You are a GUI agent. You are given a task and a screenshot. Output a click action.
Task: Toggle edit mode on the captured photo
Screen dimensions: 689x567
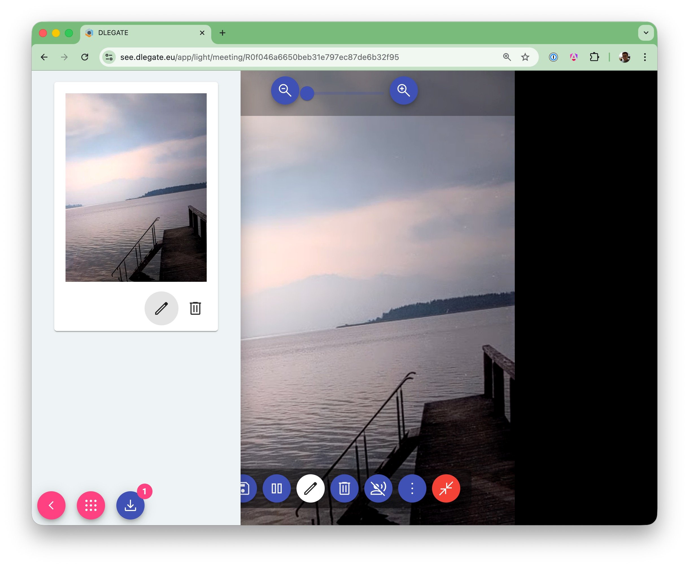click(162, 308)
